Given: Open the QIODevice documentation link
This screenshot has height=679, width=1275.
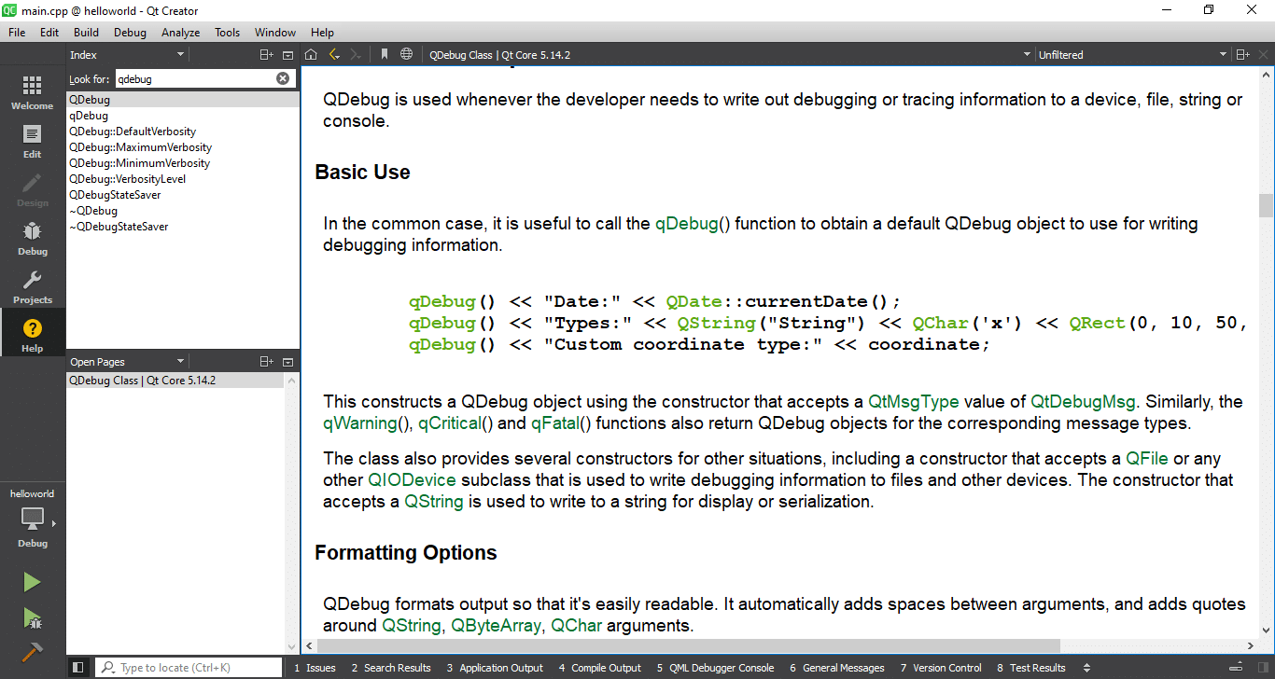Looking at the screenshot, I should coord(412,480).
